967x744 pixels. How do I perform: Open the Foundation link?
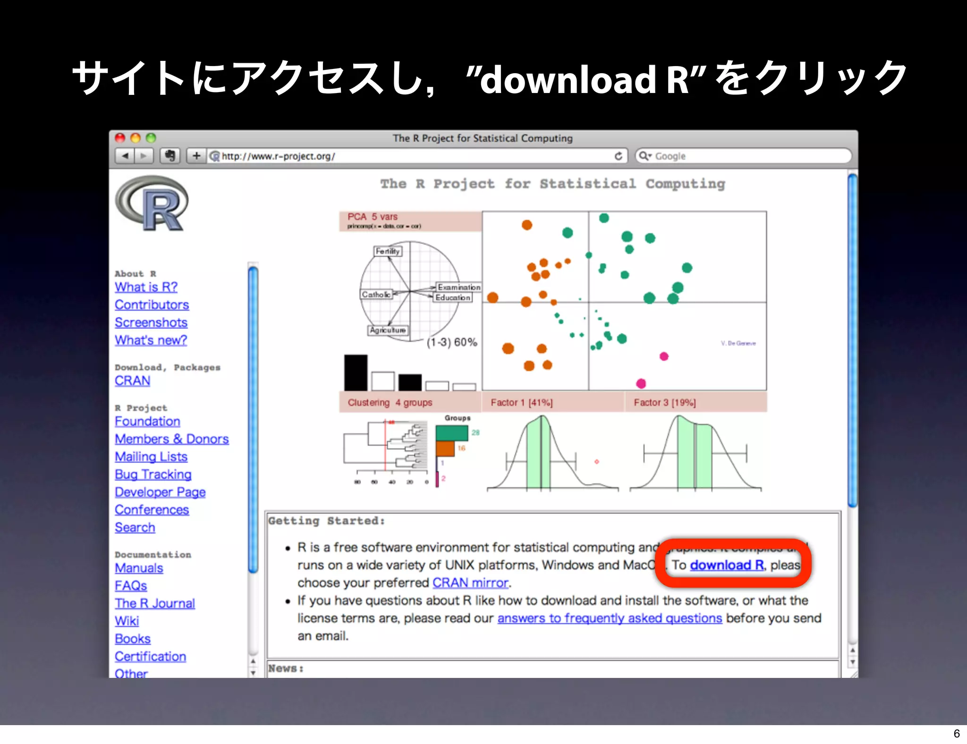(x=147, y=422)
